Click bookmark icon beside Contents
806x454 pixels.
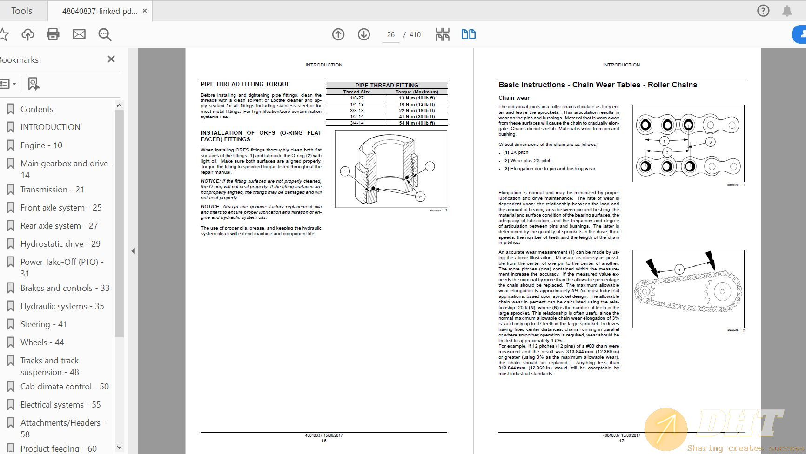pyautogui.click(x=11, y=109)
